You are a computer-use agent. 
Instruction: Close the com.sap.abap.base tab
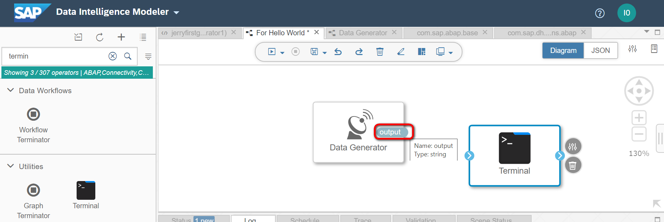coord(485,32)
